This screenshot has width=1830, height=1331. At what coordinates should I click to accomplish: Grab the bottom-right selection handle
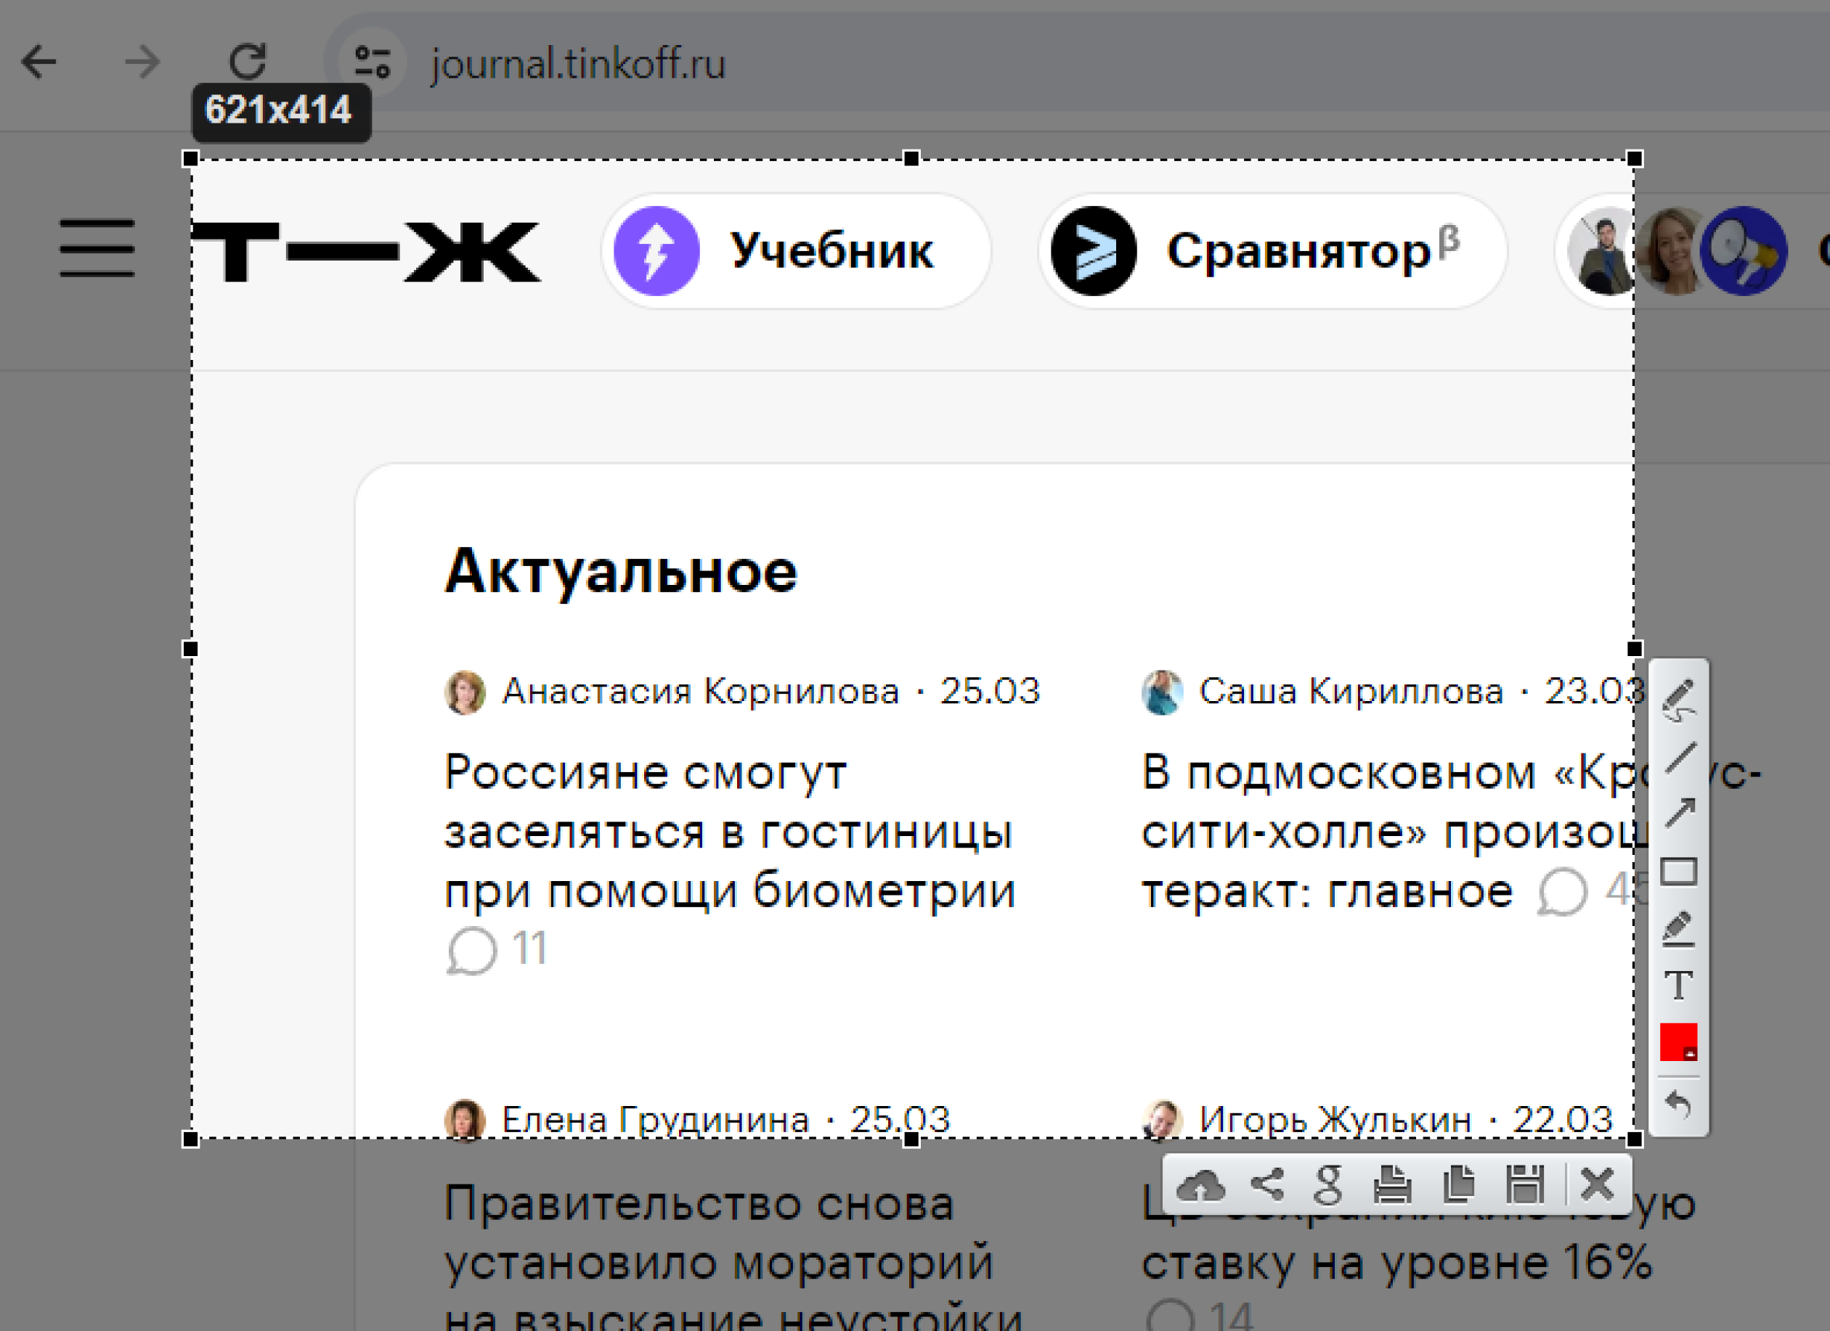pyautogui.click(x=1635, y=1139)
